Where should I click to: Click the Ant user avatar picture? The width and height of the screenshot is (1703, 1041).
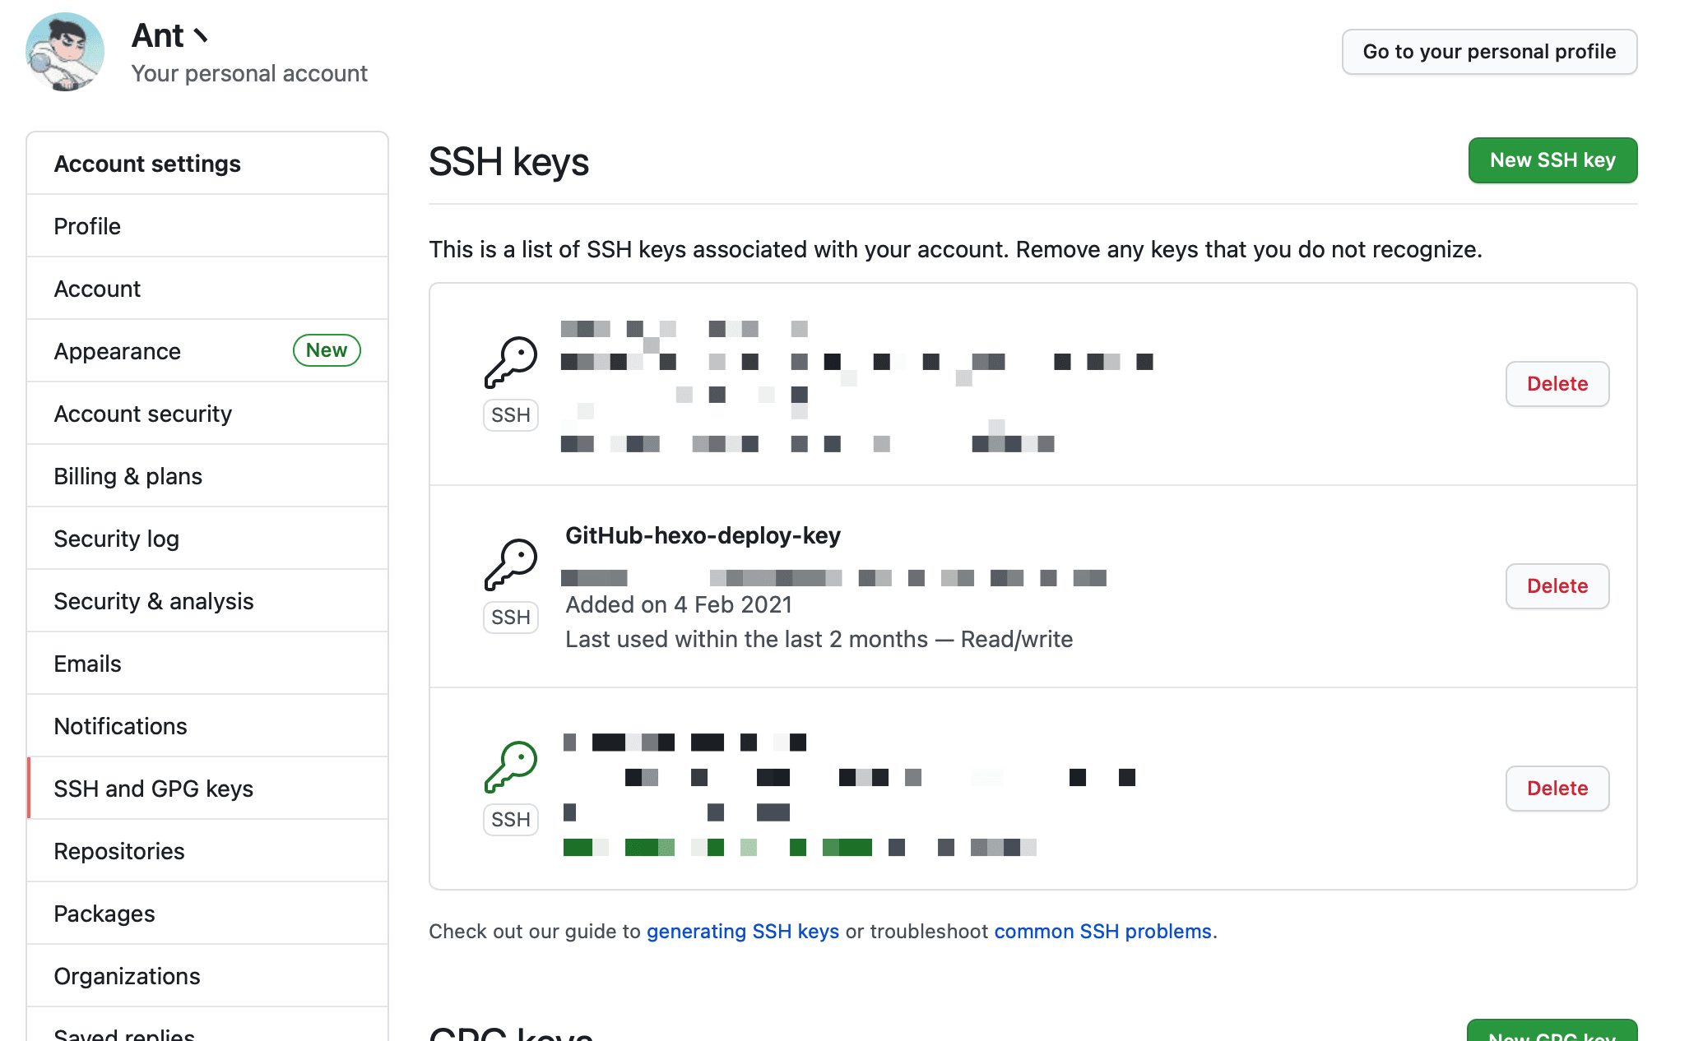[65, 52]
